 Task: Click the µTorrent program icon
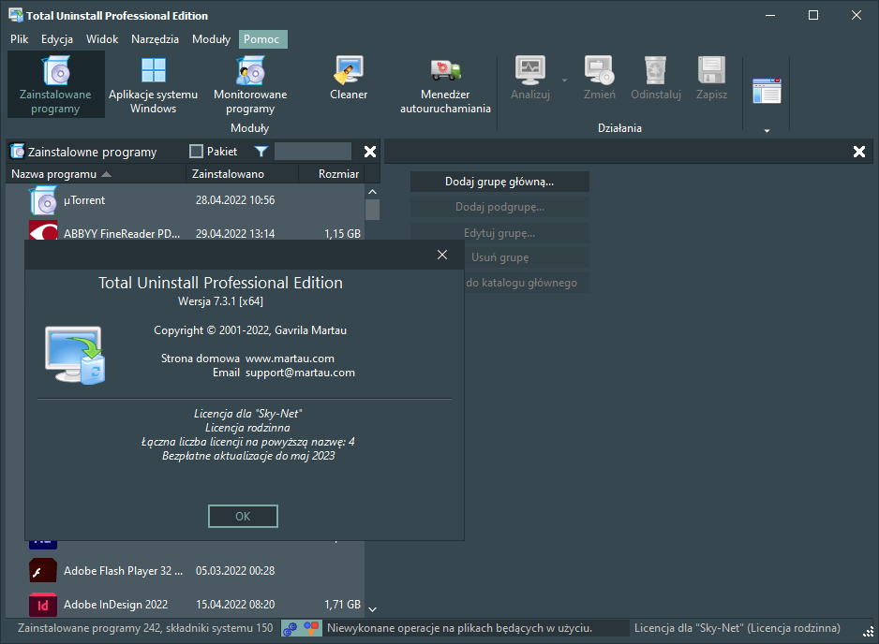tap(43, 200)
